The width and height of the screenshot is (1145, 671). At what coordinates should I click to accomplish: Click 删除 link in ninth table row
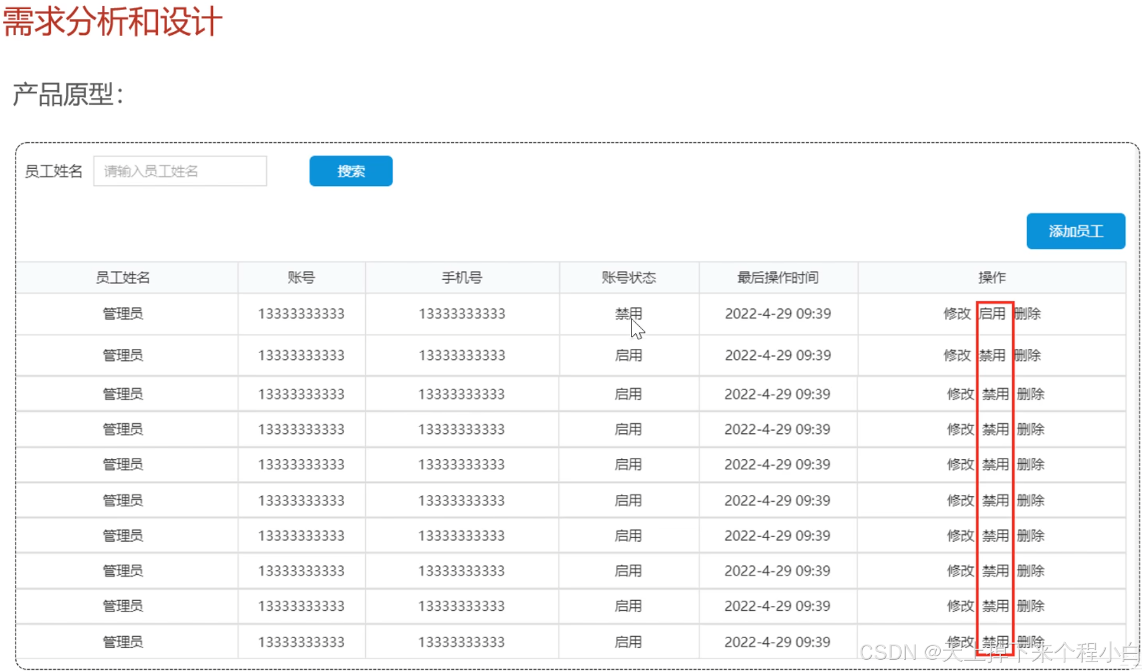coord(1030,606)
